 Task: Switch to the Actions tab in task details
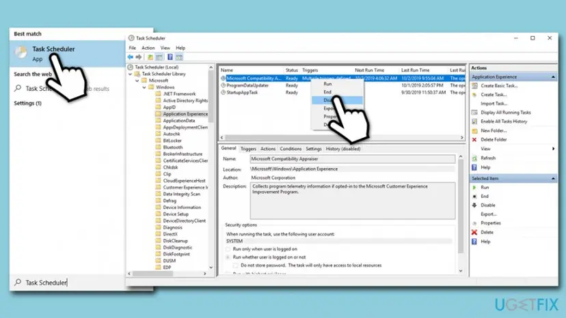pyautogui.click(x=268, y=149)
